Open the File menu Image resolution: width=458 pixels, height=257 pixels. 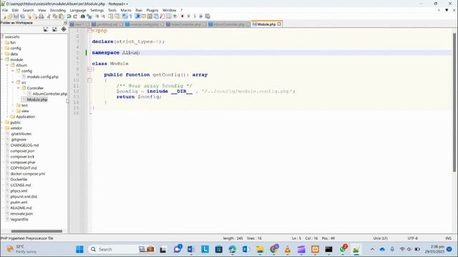tap(5, 10)
